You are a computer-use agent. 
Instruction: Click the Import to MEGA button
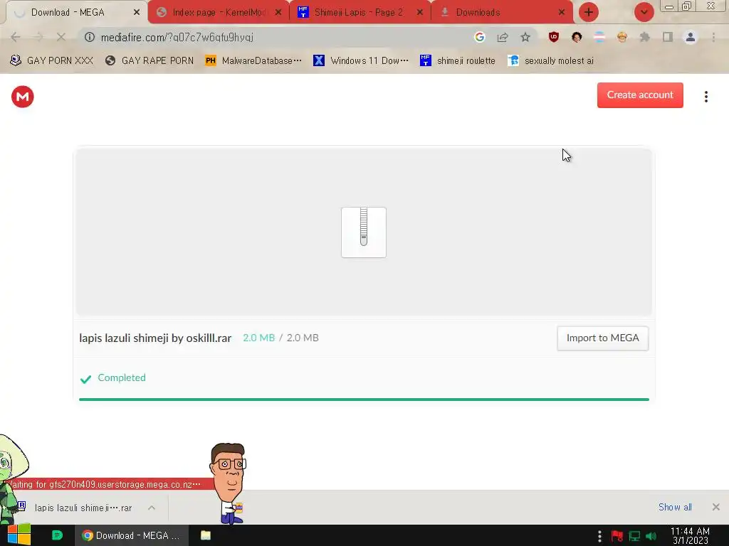pyautogui.click(x=602, y=338)
